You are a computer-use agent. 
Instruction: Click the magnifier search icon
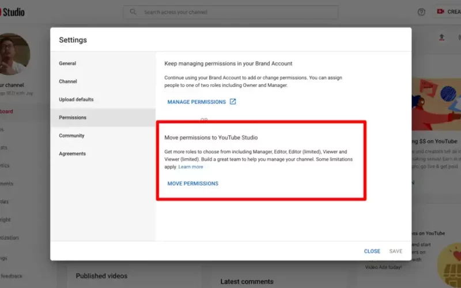[133, 12]
